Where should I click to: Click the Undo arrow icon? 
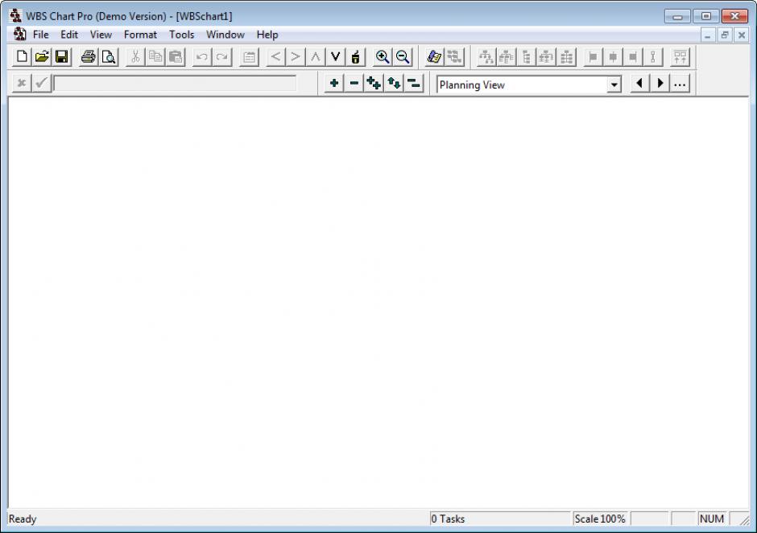click(202, 57)
